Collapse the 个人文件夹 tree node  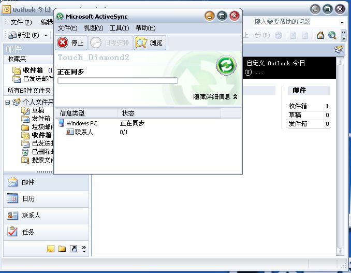coord(7,103)
